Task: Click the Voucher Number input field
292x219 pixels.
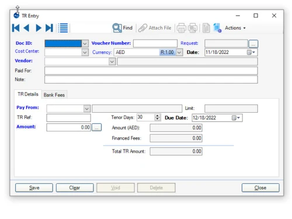Action: click(x=155, y=43)
